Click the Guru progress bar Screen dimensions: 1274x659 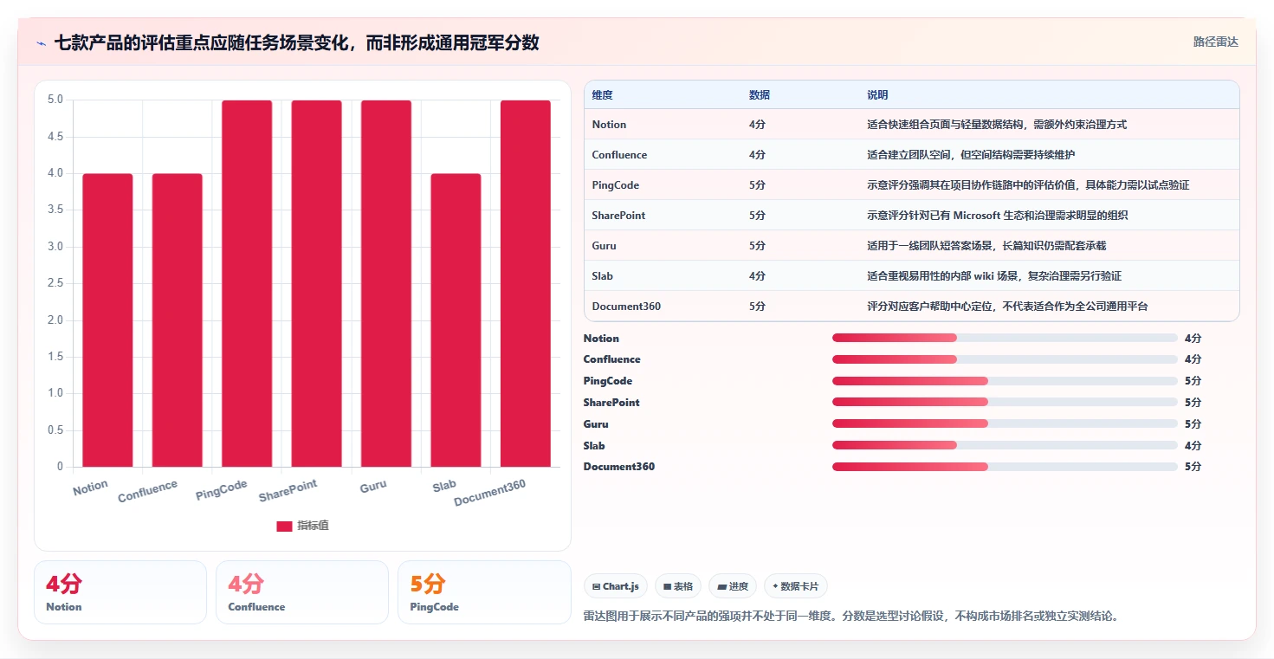1005,423
